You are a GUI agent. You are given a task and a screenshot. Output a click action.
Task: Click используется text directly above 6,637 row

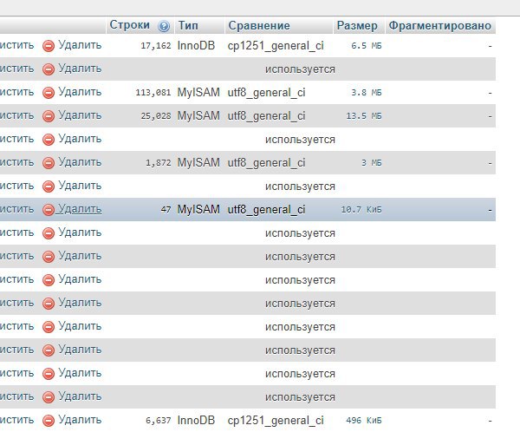(x=300, y=397)
